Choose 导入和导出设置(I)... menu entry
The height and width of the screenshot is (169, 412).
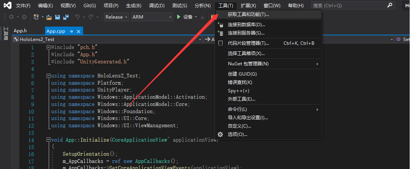(x=269, y=118)
